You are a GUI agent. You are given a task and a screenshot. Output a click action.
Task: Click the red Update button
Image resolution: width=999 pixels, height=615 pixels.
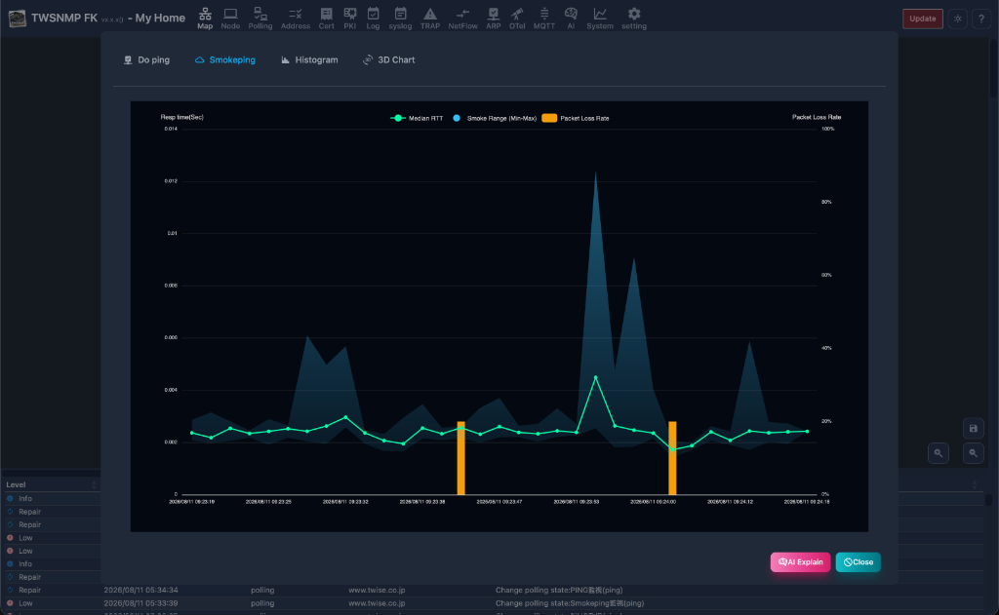pyautogui.click(x=923, y=19)
